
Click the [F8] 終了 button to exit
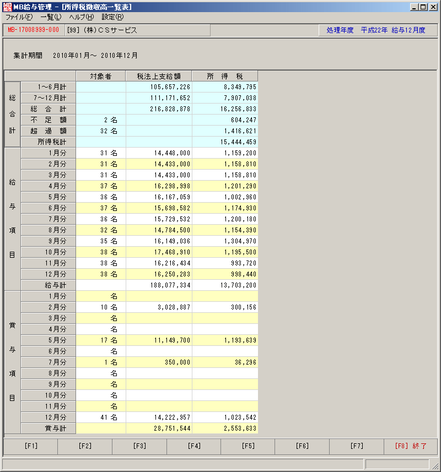(x=411, y=446)
